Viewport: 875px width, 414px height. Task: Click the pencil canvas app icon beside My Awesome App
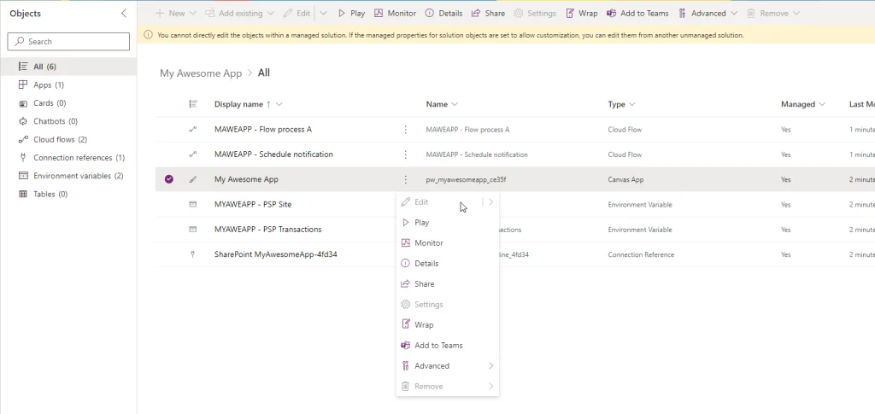(193, 179)
